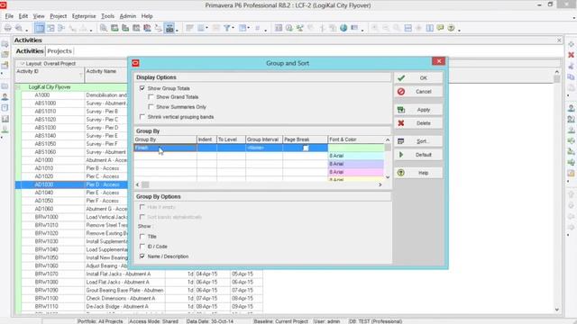Select the cyan 8 Arial color swatch
577x324 pixels.
[356, 156]
